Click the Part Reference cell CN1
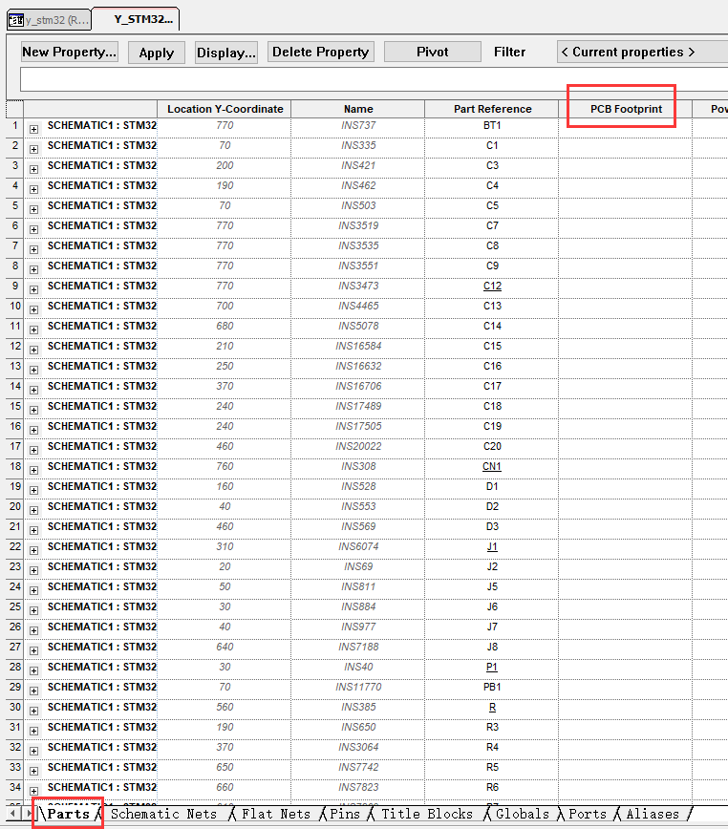Image resolution: width=728 pixels, height=829 pixels. [x=492, y=466]
